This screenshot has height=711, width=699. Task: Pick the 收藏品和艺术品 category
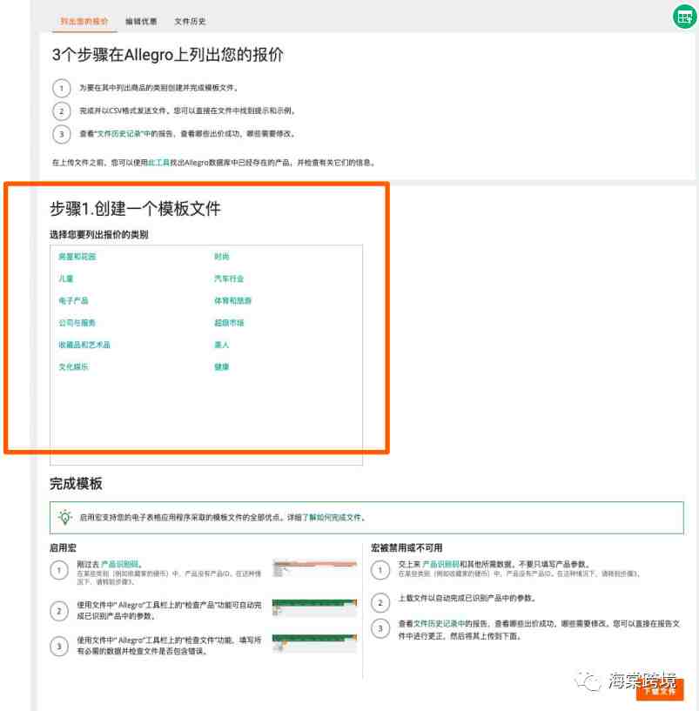click(x=84, y=345)
